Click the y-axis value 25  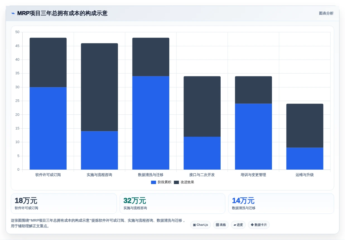pos(17,101)
